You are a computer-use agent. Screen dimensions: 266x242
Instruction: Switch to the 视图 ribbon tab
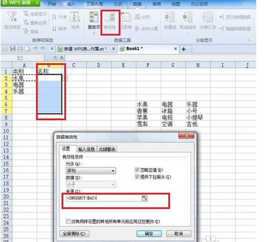176,3
